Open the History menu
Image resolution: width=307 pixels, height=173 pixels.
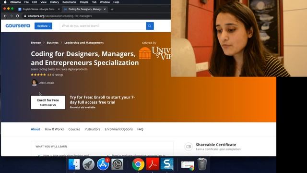54,2
